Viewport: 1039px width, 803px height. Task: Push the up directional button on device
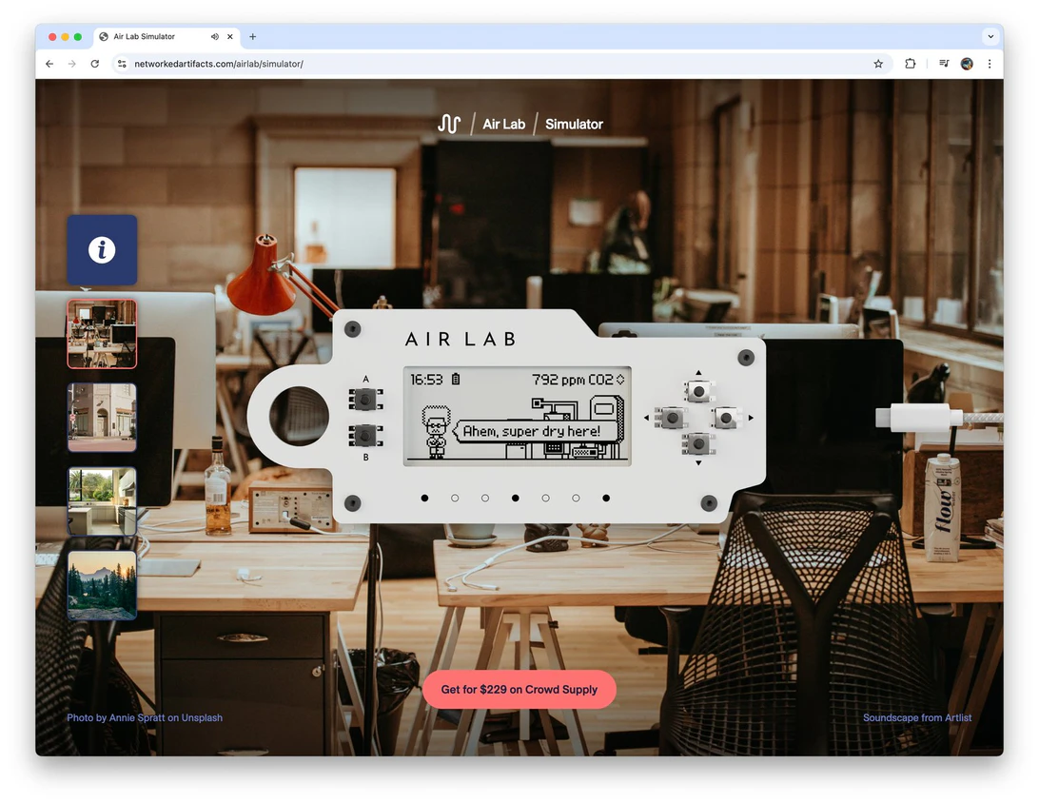tap(698, 392)
